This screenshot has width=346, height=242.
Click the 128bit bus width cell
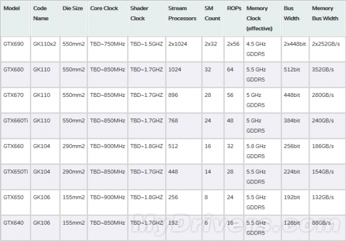coord(295,228)
